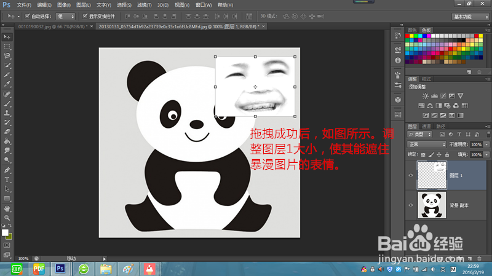
Task: Open the status bar info arrow
Action: tap(105, 259)
